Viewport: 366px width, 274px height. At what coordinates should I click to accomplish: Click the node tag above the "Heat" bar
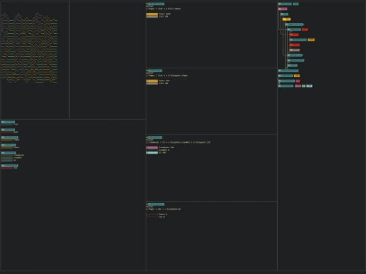(x=8, y=130)
